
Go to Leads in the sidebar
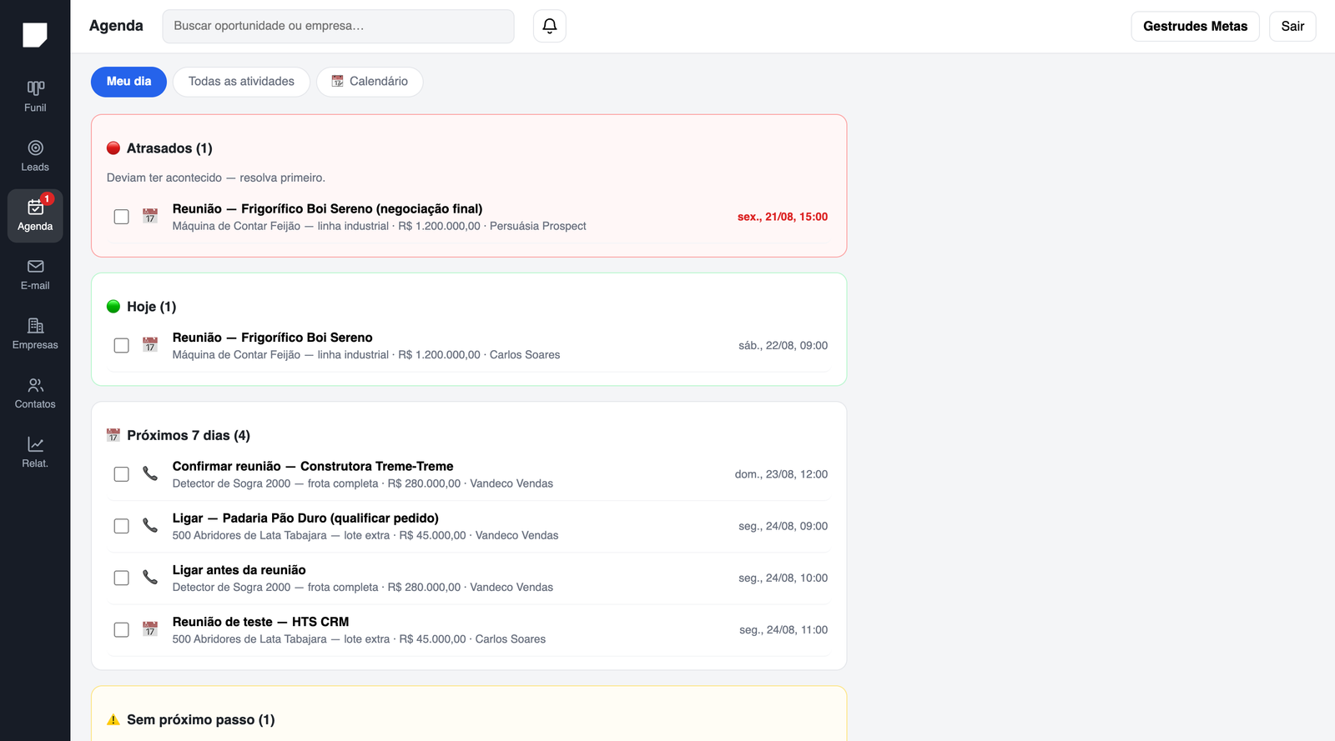click(35, 156)
